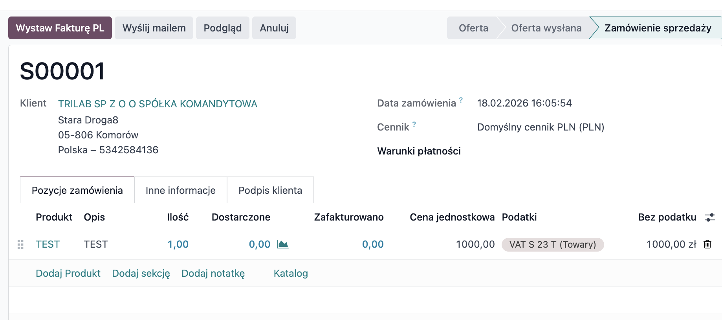Cancel the order with Anuluj
The height and width of the screenshot is (320, 722).
pyautogui.click(x=274, y=28)
